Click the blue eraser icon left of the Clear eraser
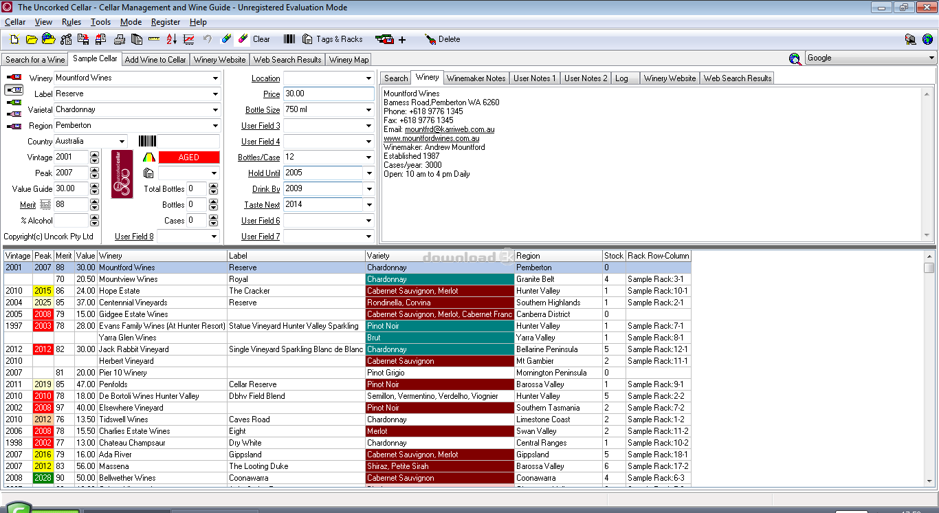 pyautogui.click(x=225, y=39)
